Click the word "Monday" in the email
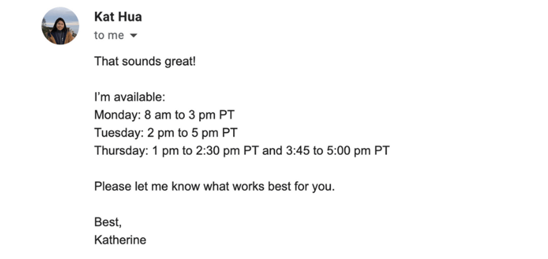Screen dimensions: 548x259 (x=117, y=115)
